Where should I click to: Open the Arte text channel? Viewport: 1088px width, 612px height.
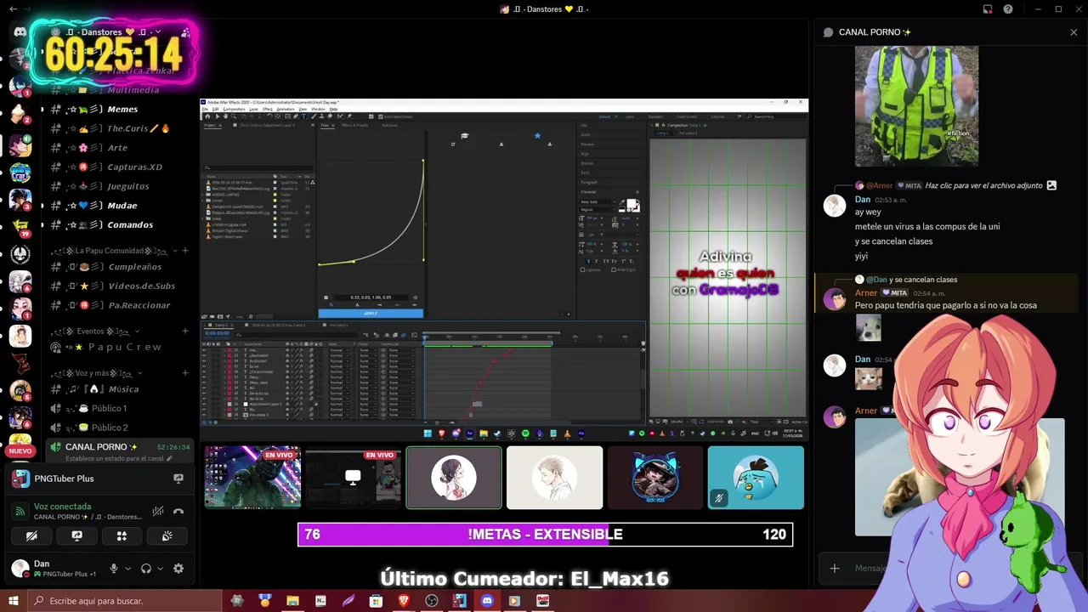pyautogui.click(x=118, y=148)
